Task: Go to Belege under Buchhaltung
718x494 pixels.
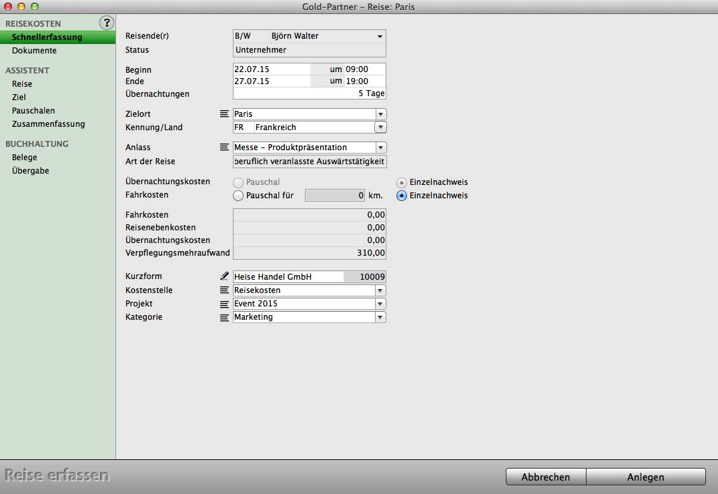Action: 25,158
